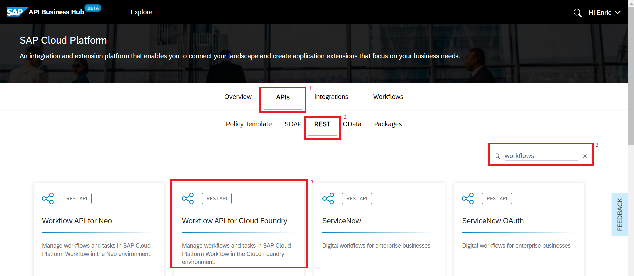Click the SAP logo in header

(x=17, y=12)
